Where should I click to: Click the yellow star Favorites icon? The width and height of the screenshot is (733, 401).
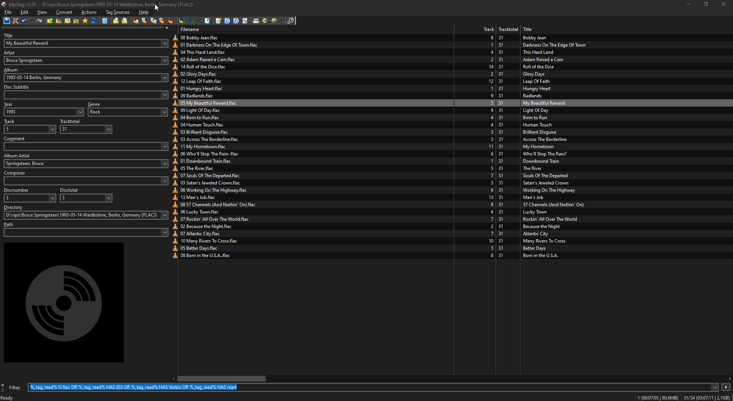[85, 21]
